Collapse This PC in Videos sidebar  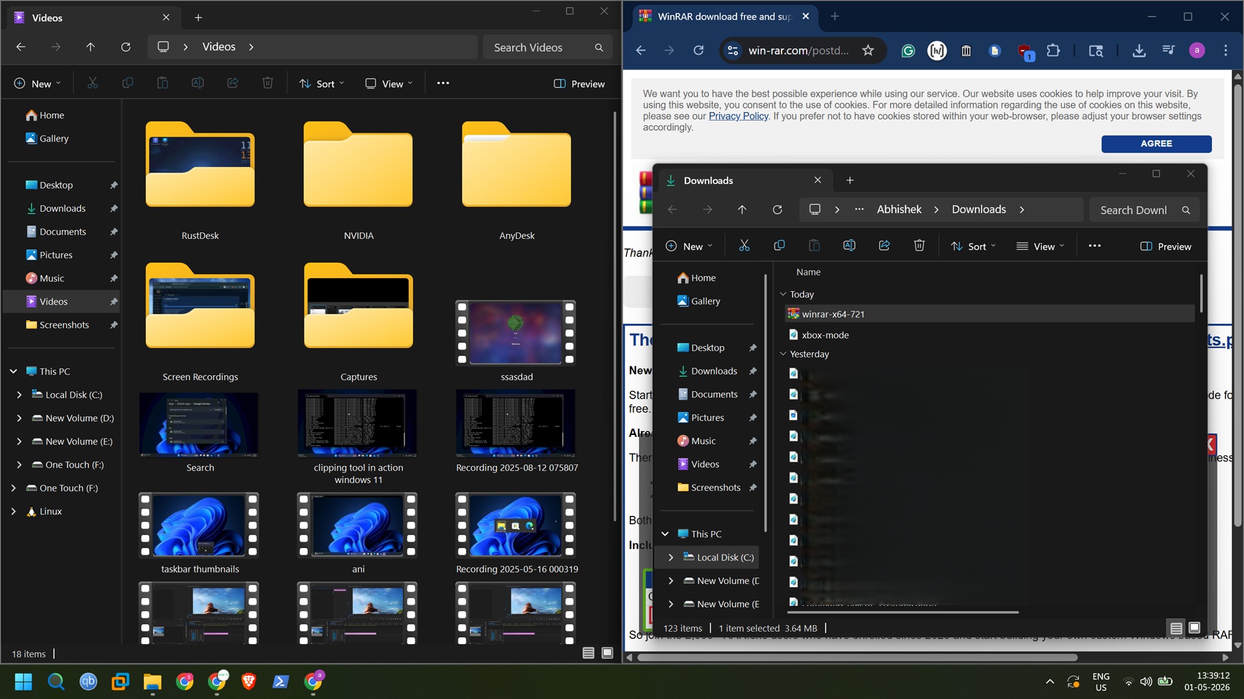coord(14,372)
